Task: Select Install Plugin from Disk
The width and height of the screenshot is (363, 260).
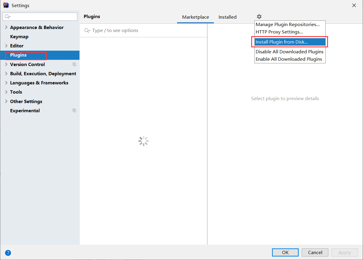Action: (290, 42)
